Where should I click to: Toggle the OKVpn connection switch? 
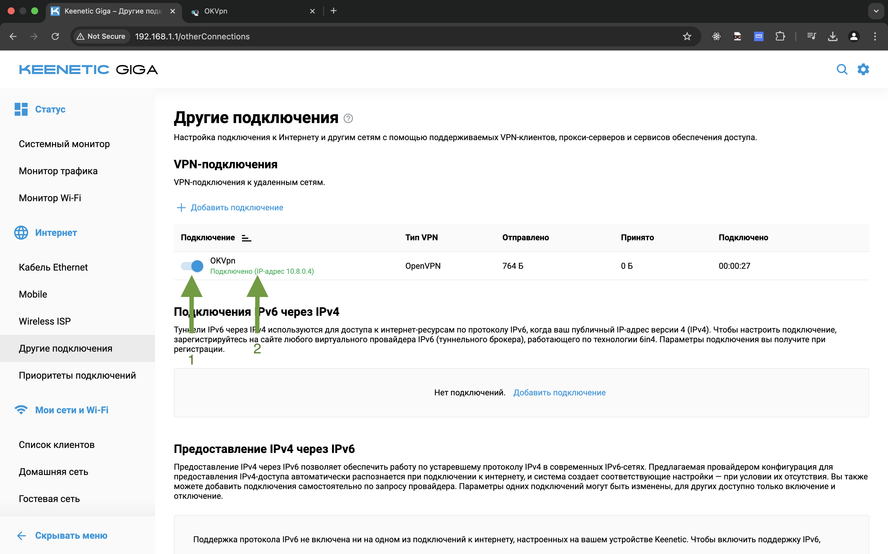pyautogui.click(x=192, y=266)
